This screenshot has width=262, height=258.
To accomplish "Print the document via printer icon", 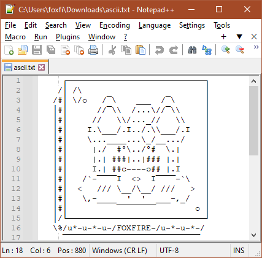I will 93,50.
